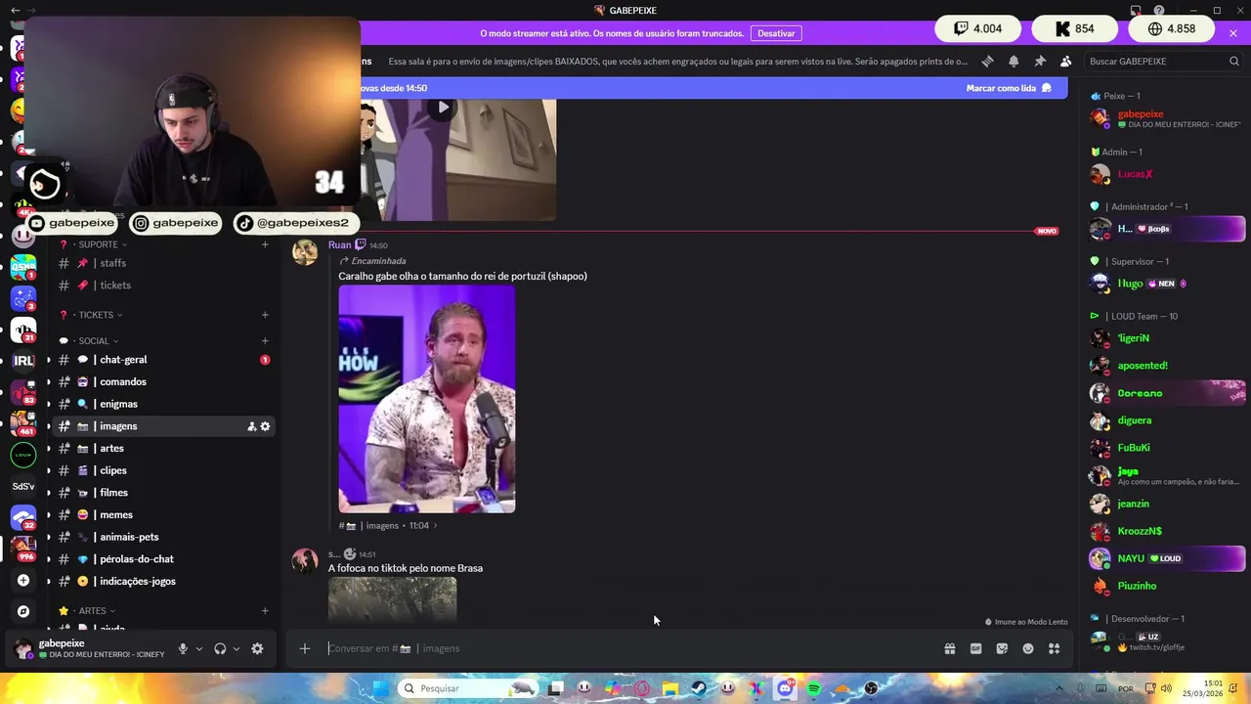1251x704 pixels.
Task: Open the Steam taskbar icon
Action: pos(699,688)
